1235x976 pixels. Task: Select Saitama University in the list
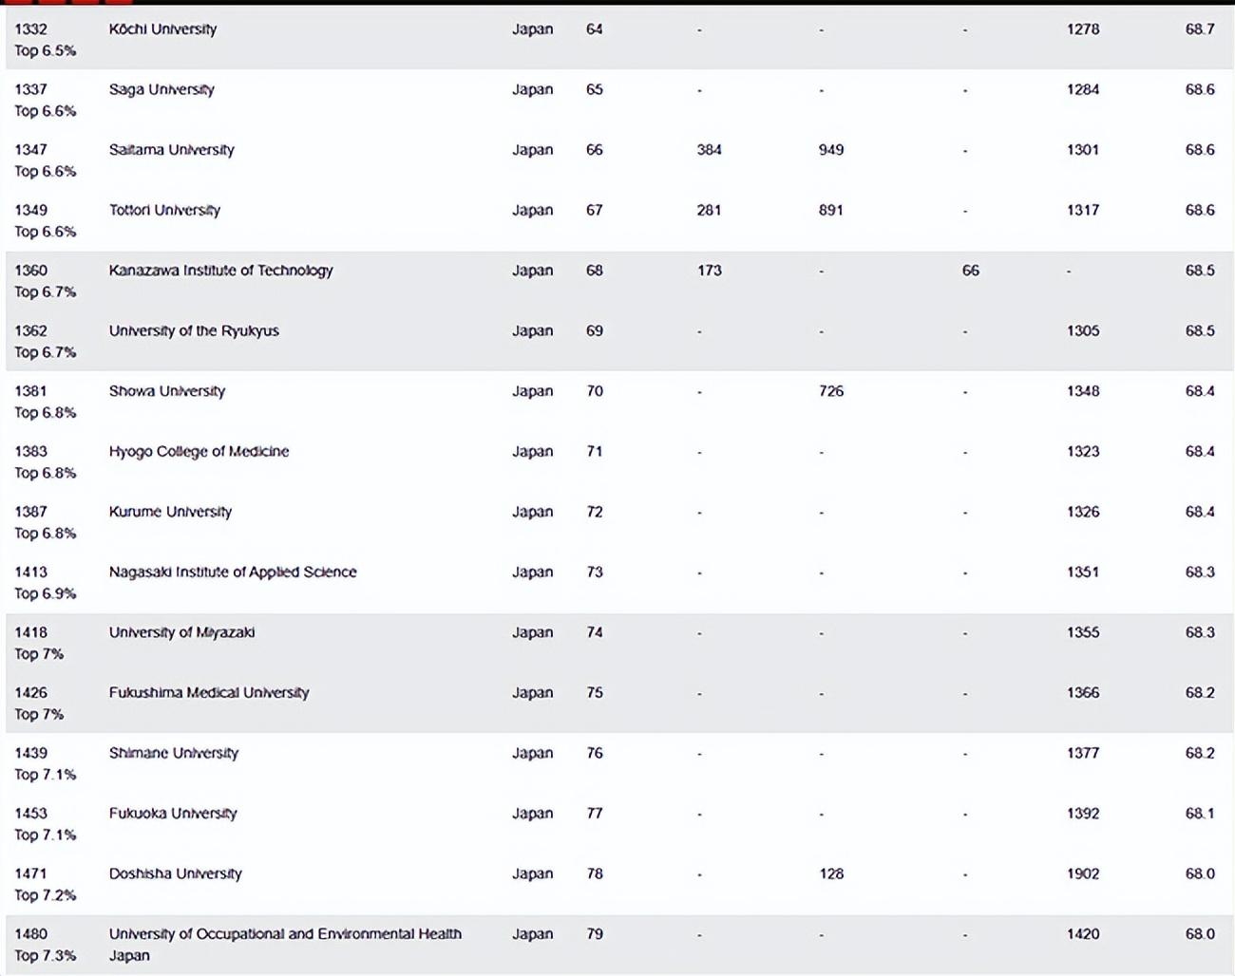(171, 150)
